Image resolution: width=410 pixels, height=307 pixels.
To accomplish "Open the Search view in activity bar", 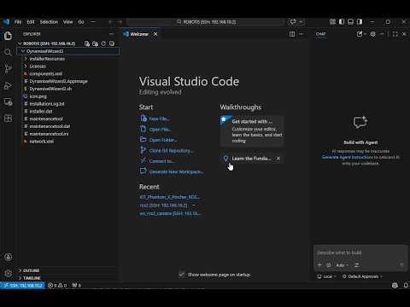I will (x=8, y=52).
